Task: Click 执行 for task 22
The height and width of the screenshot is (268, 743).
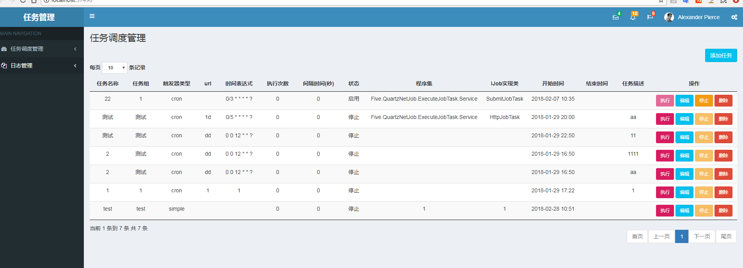Action: click(x=665, y=101)
